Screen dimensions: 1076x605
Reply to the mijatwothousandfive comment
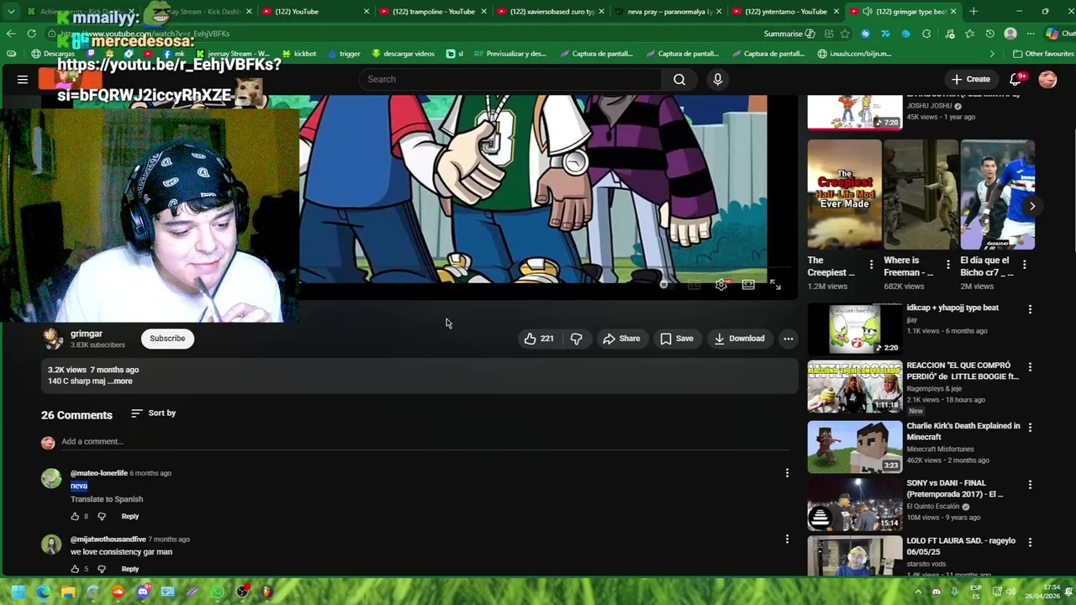129,569
